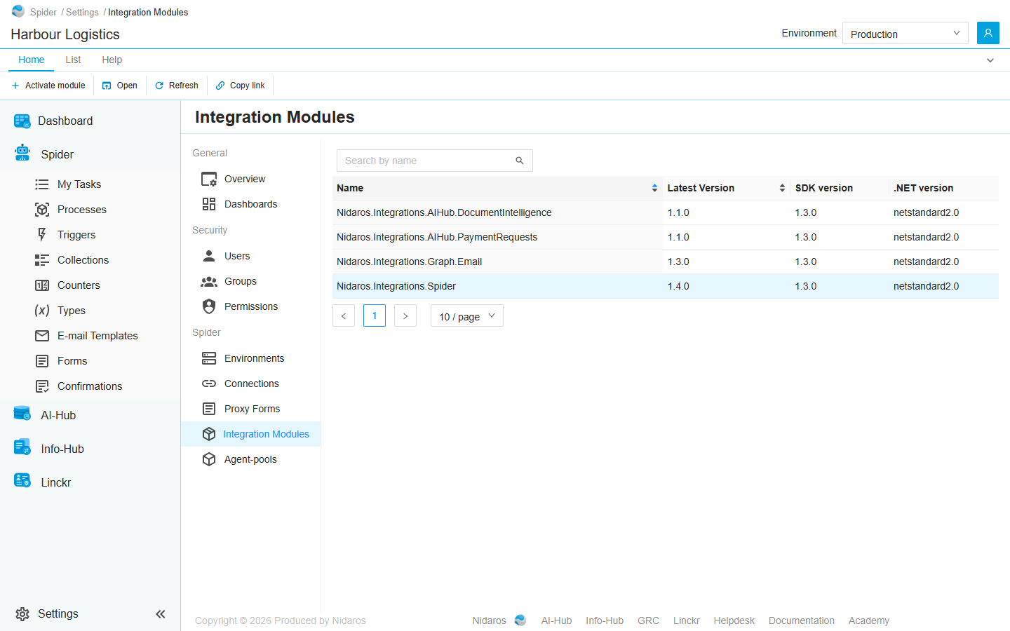Switch to the List tab
This screenshot has width=1010, height=631.
click(x=73, y=60)
